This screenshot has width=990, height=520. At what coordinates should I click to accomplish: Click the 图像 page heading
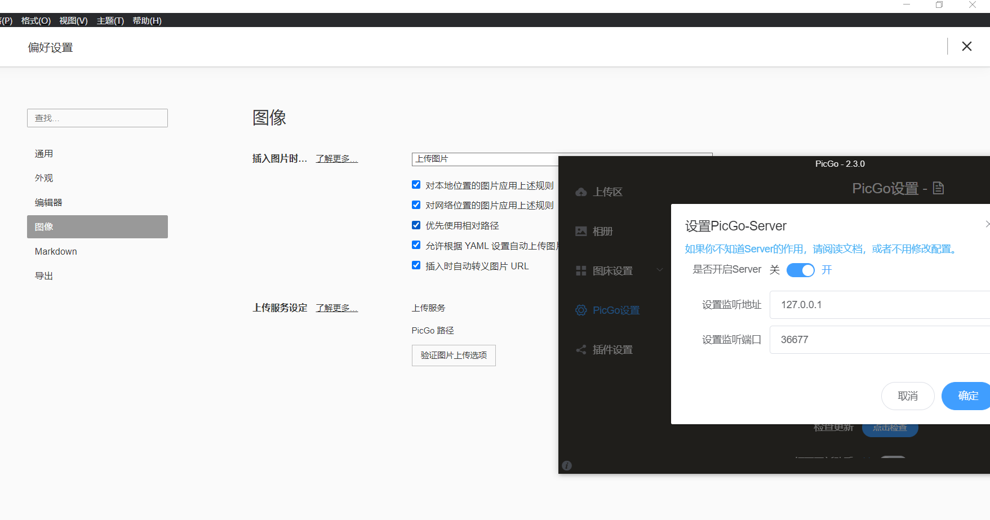coord(269,118)
